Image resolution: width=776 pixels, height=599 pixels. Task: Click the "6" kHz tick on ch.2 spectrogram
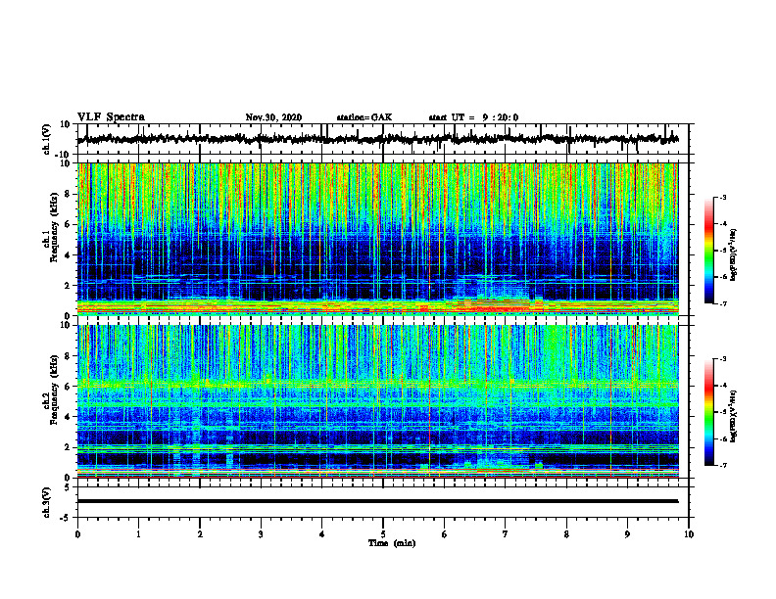(68, 387)
